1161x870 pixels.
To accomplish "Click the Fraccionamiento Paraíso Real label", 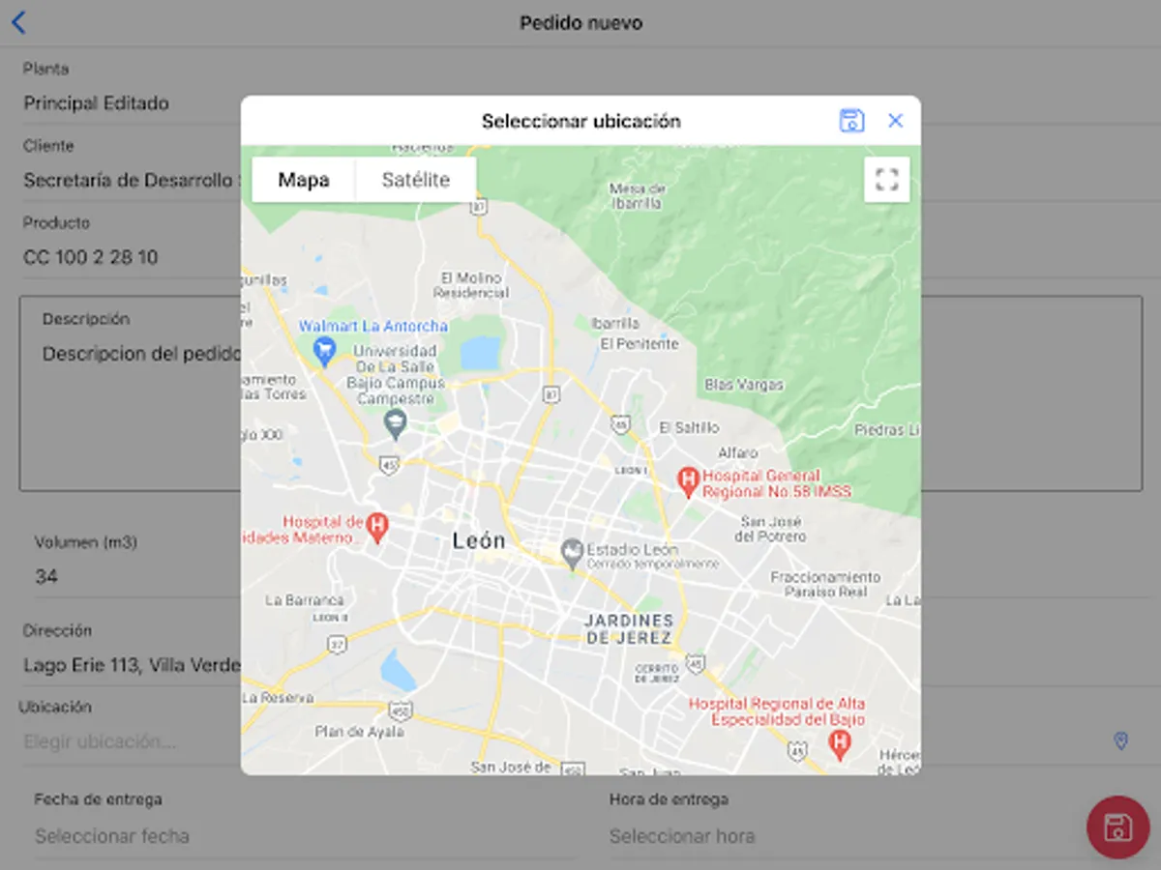I will (x=825, y=584).
